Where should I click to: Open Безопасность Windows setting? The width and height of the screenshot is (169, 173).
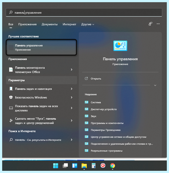pos(41,98)
